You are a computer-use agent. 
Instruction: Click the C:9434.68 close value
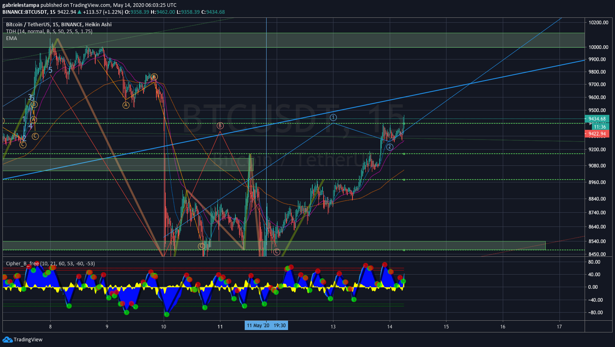[x=213, y=12]
